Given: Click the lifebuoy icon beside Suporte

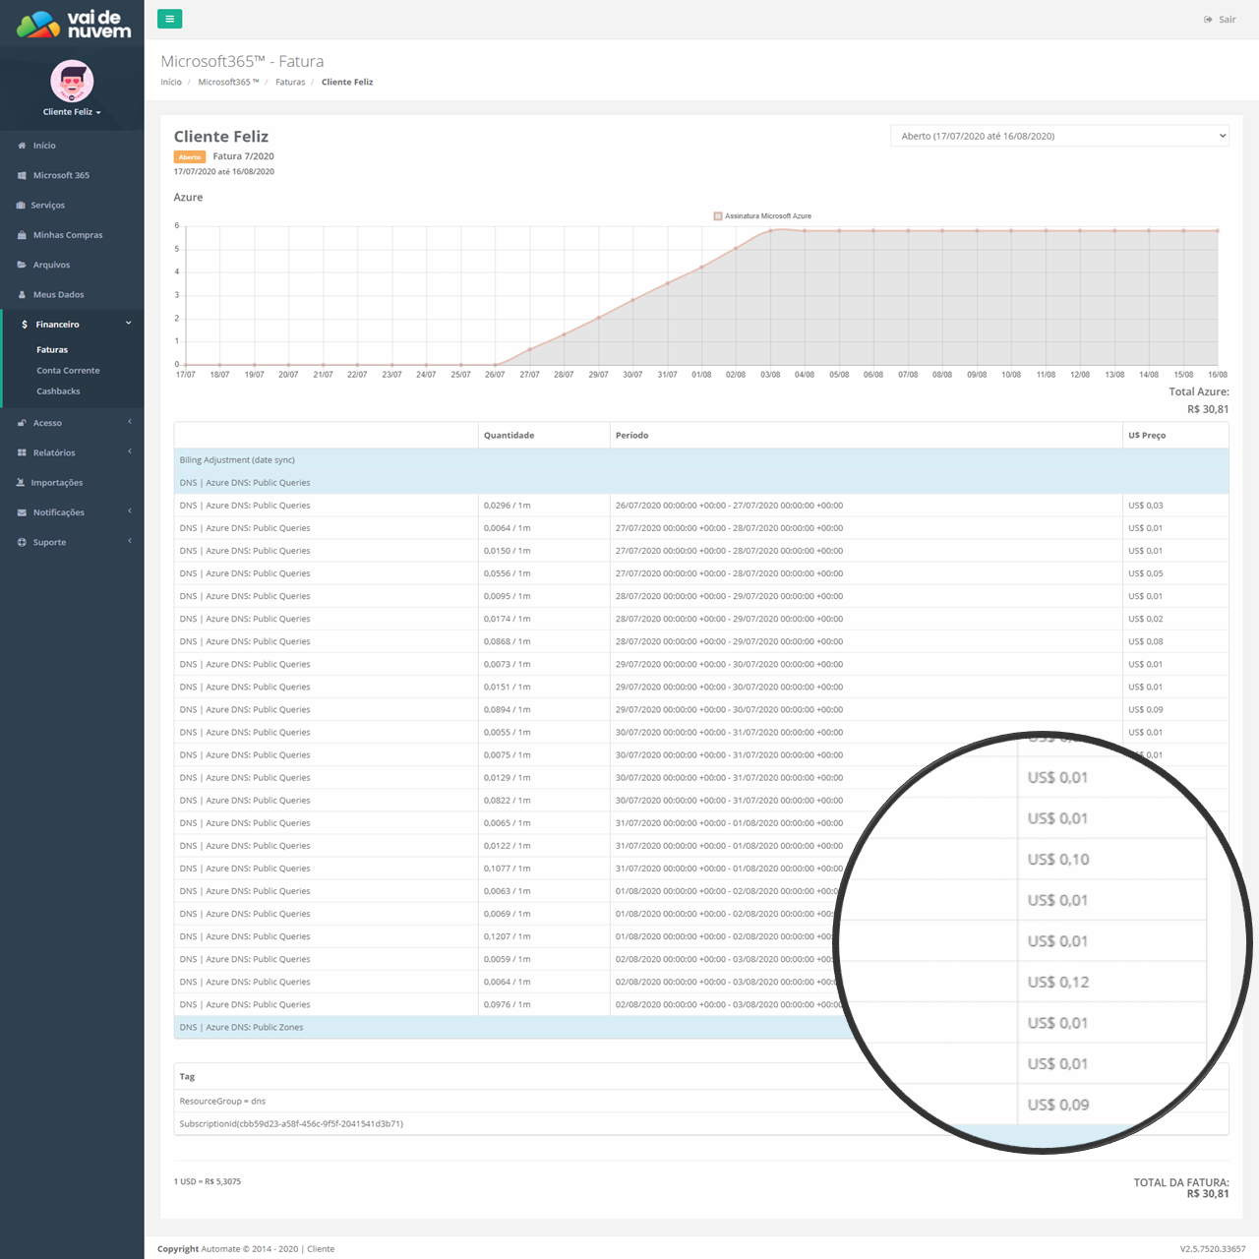Looking at the screenshot, I should pyautogui.click(x=22, y=542).
